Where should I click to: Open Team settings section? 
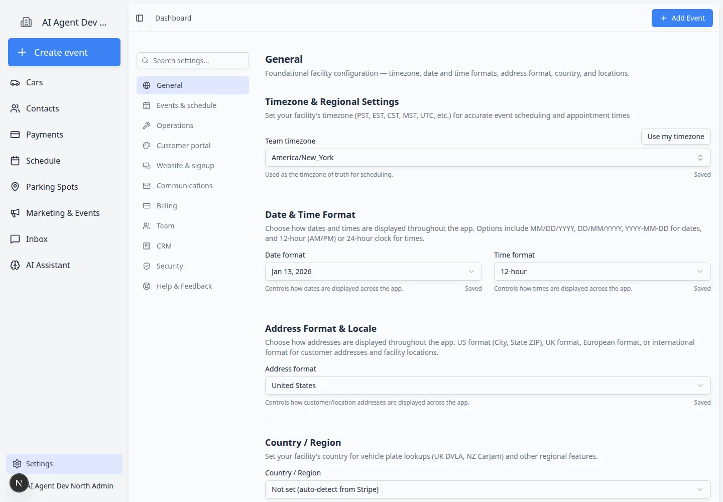193,226
